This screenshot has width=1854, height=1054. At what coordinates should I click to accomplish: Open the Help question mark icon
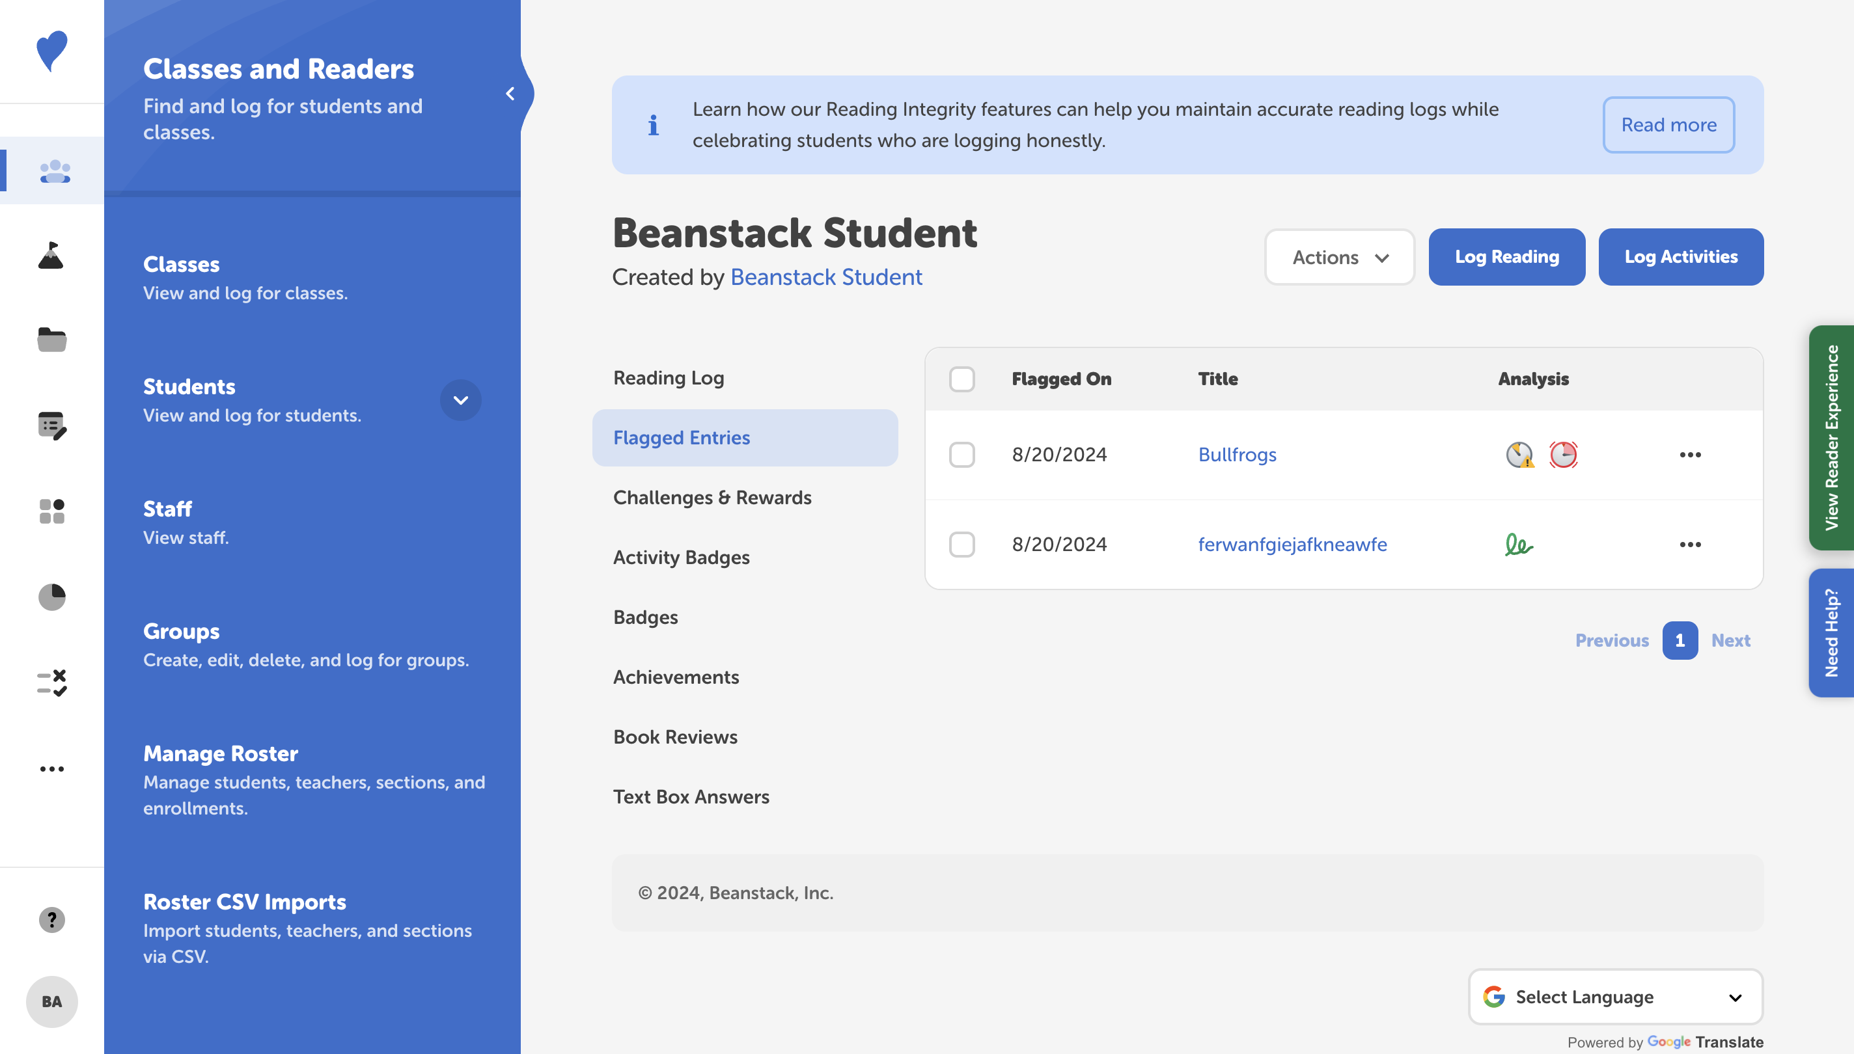click(x=51, y=919)
